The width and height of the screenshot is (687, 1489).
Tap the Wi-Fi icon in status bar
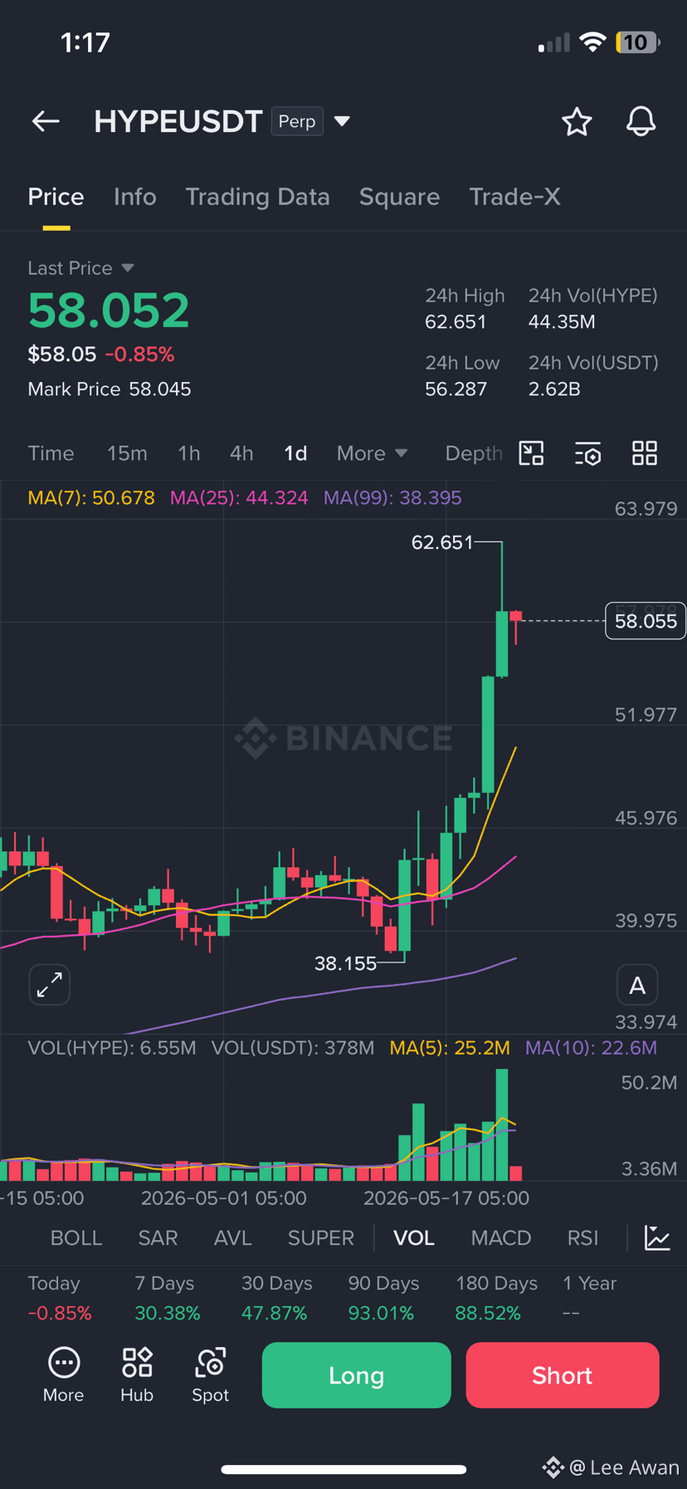tap(592, 42)
